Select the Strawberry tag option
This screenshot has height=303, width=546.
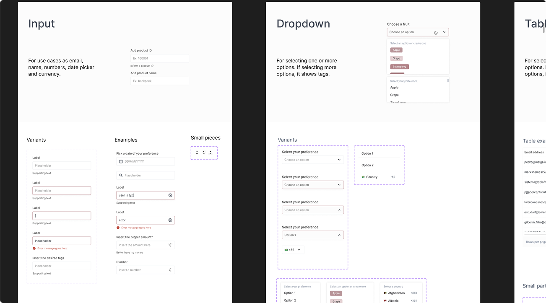(x=400, y=67)
